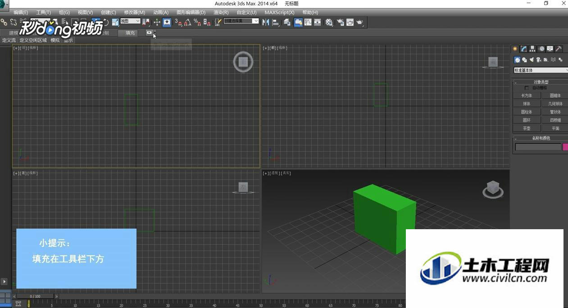Open the 组(G) menu
Screen dimensions: 568x308
(64, 12)
